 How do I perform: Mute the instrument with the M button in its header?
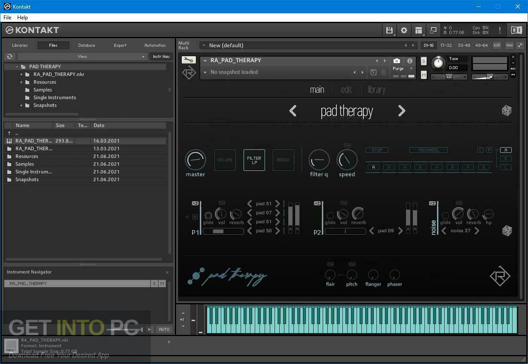[x=424, y=75]
